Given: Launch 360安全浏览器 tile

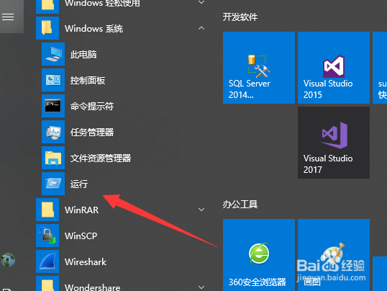Looking at the screenshot, I should pyautogui.click(x=259, y=255).
